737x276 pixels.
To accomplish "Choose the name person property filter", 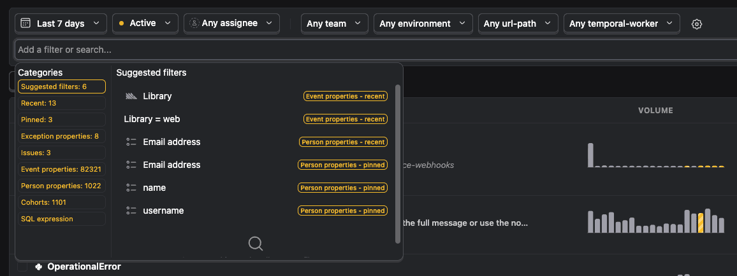I will (256, 188).
